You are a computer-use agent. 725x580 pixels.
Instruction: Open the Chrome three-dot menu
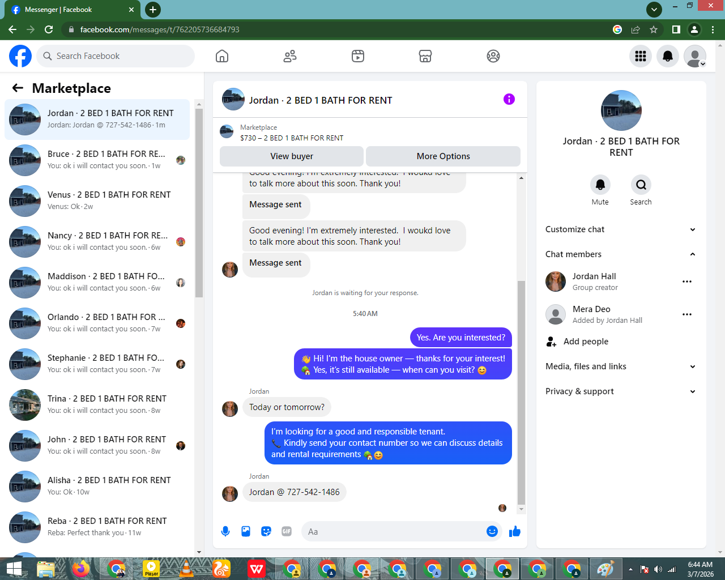click(x=713, y=29)
